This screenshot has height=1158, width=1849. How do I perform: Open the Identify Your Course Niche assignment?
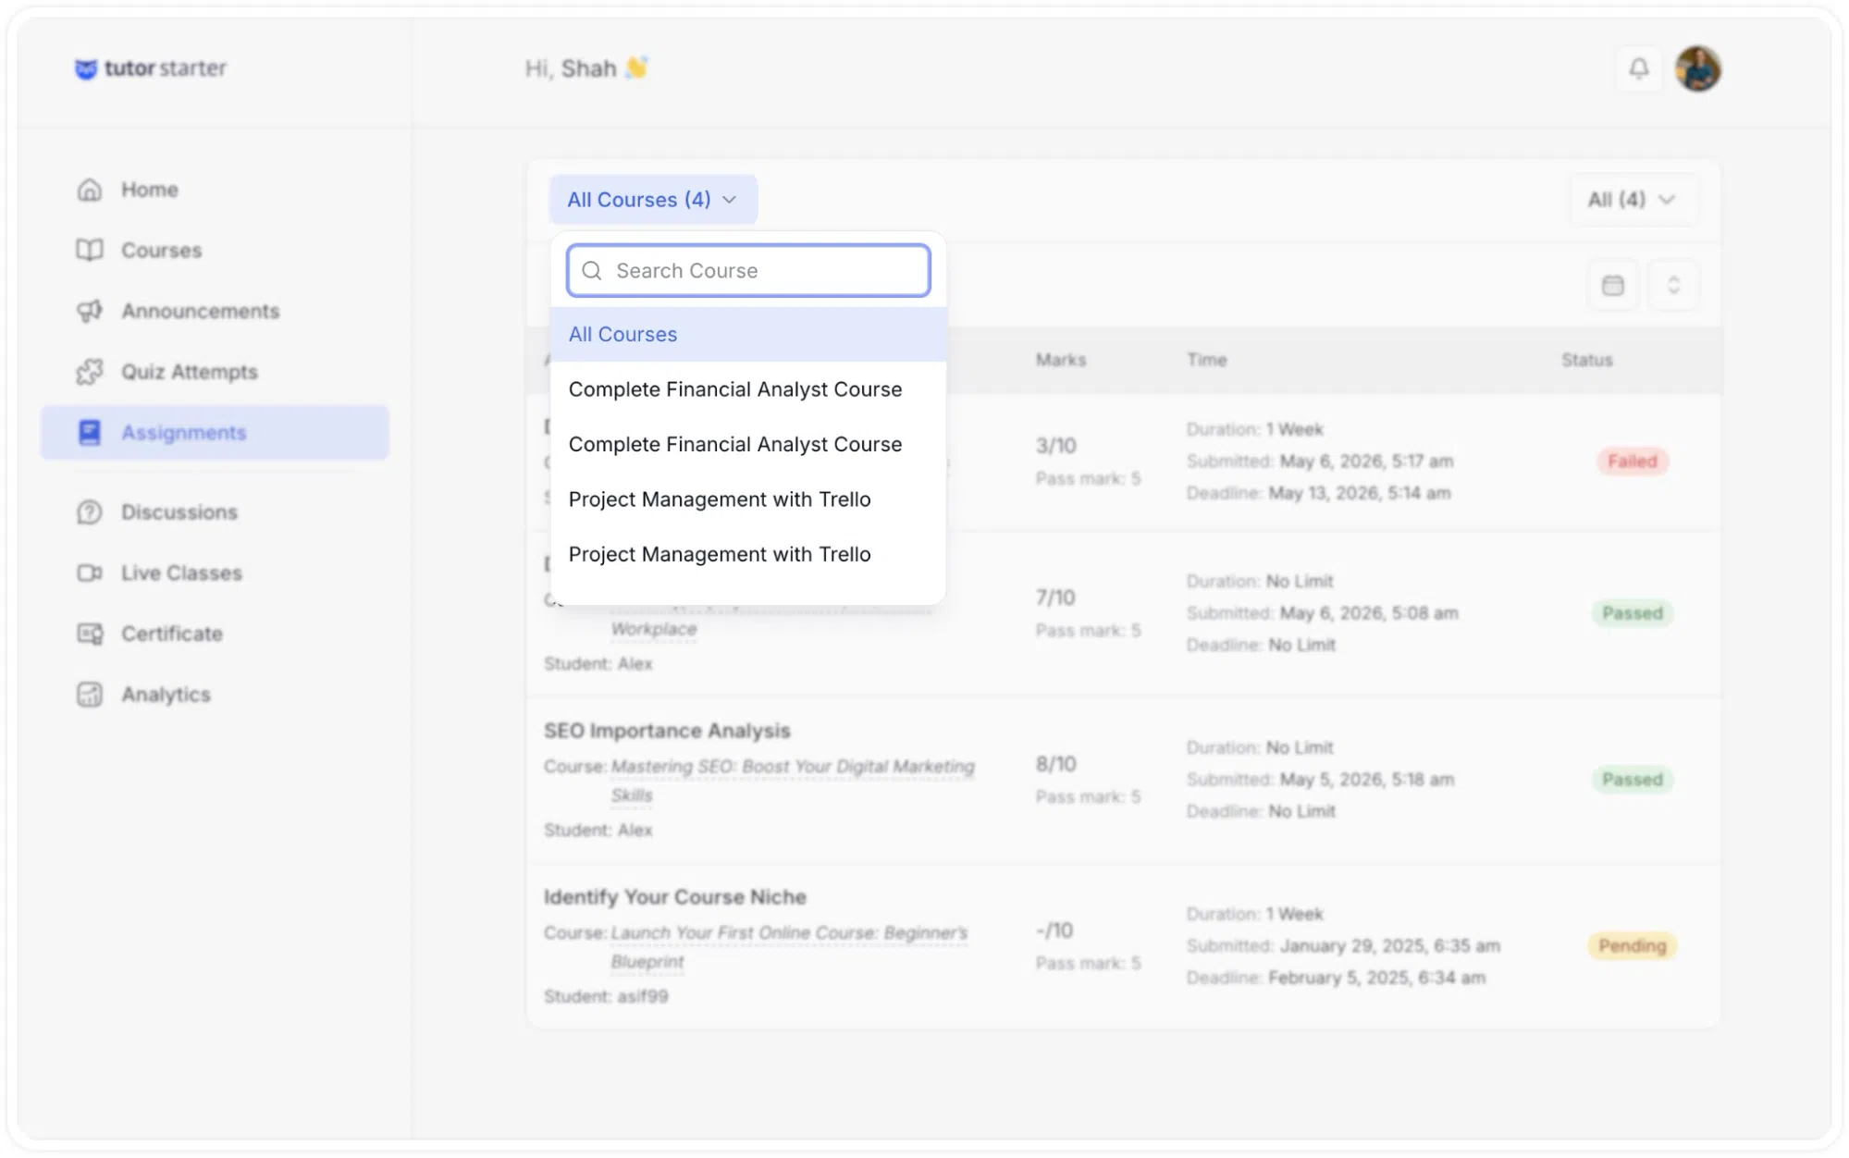tap(674, 897)
